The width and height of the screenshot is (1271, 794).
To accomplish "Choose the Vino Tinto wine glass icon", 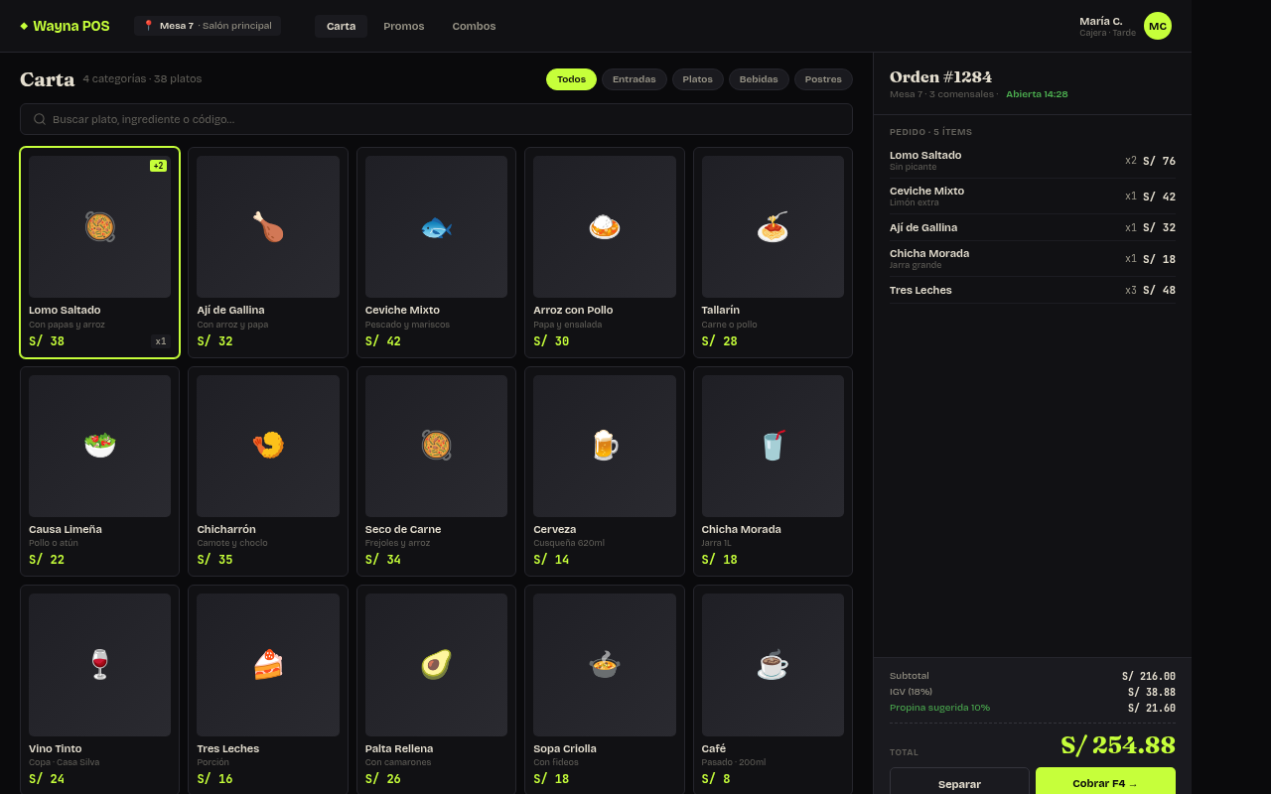I will click(99, 665).
